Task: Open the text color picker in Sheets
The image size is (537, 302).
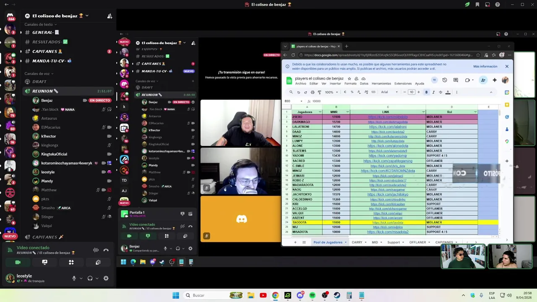Action: (x=448, y=92)
